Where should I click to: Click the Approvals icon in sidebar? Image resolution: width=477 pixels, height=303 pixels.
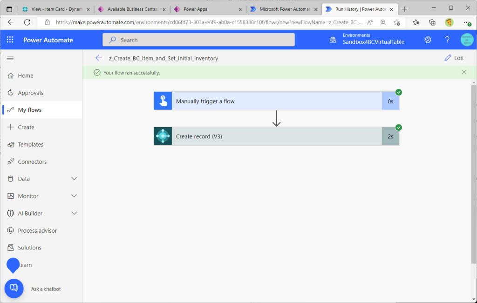[10, 93]
